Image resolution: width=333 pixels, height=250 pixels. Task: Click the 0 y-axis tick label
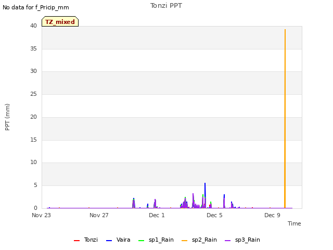(35, 208)
